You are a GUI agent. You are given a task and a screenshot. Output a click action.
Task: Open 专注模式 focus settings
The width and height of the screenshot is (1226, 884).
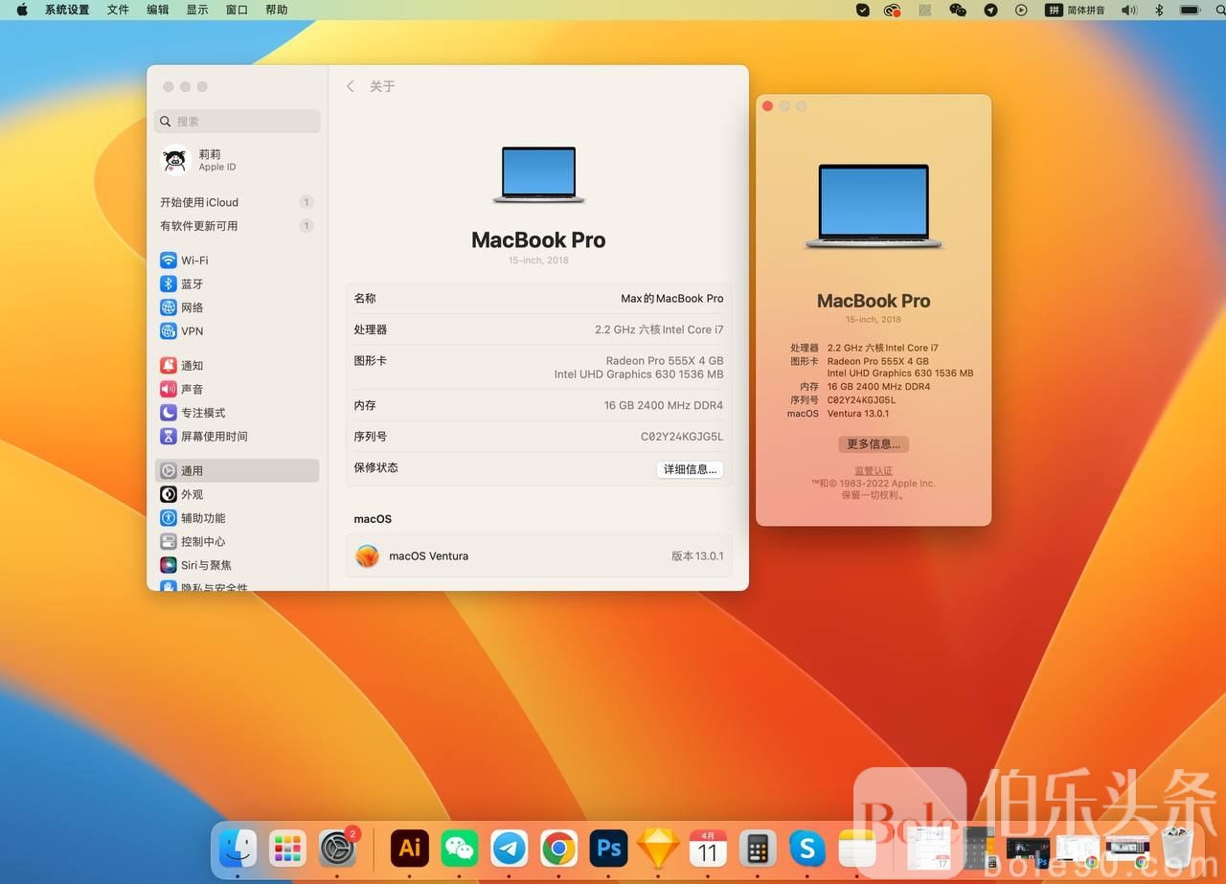pos(202,413)
